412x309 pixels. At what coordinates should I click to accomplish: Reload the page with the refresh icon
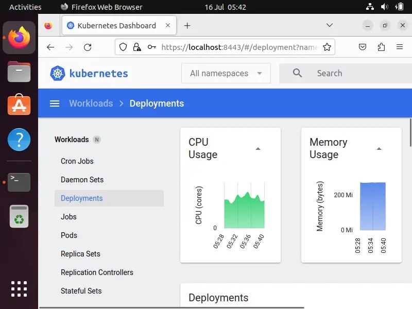(x=88, y=47)
